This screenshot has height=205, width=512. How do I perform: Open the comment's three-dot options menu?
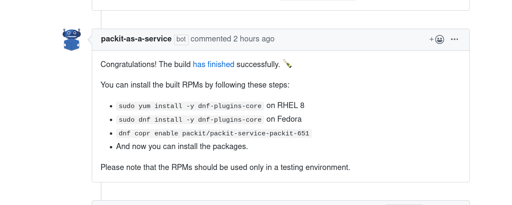click(x=454, y=39)
